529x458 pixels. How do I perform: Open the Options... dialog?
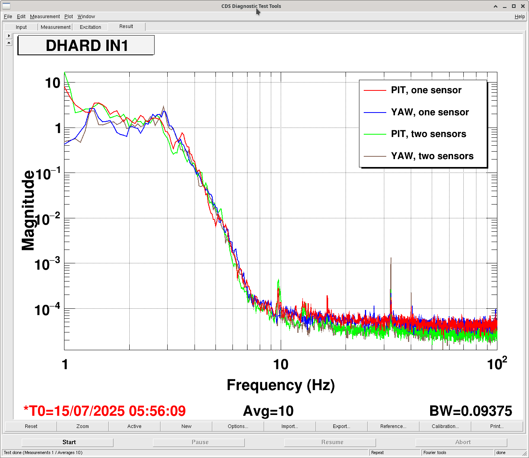tap(238, 426)
